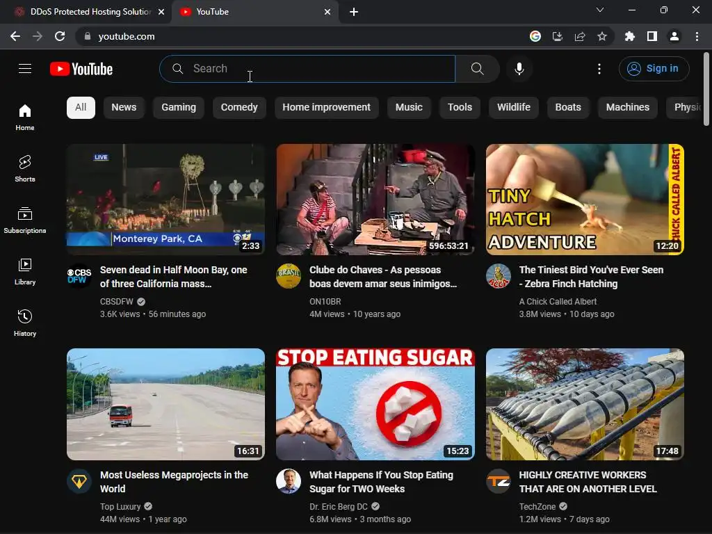The height and width of the screenshot is (534, 712).
Task: Select the Gaming filter chip
Action: pyautogui.click(x=179, y=108)
